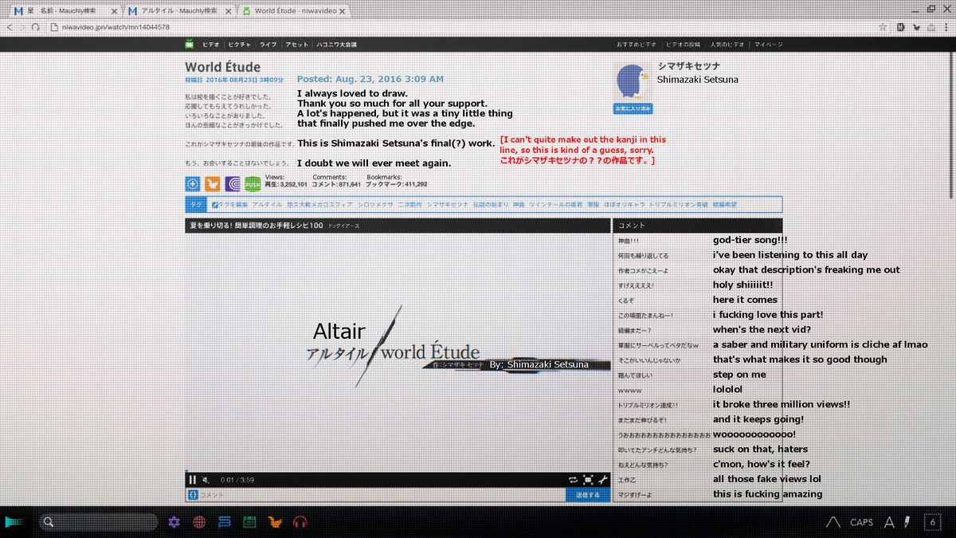The height and width of the screenshot is (538, 956).
Task: Open the ライブ menu in site header
Action: pyautogui.click(x=268, y=45)
